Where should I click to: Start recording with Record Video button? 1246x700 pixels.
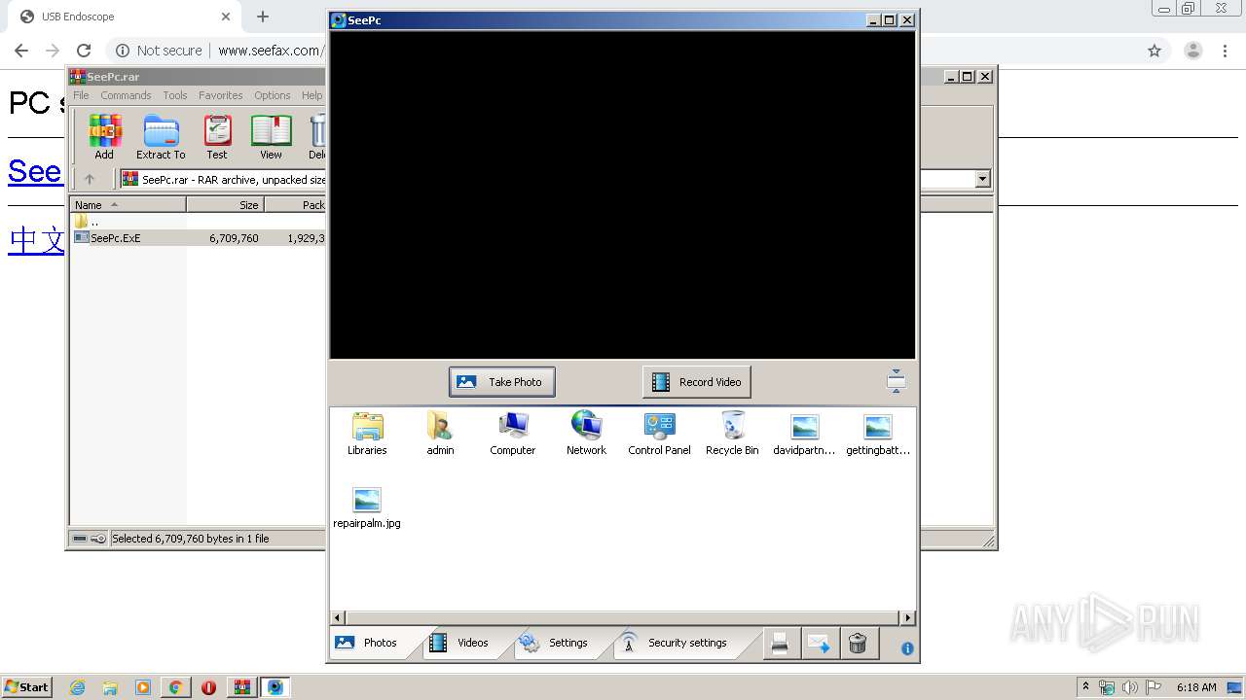click(697, 382)
